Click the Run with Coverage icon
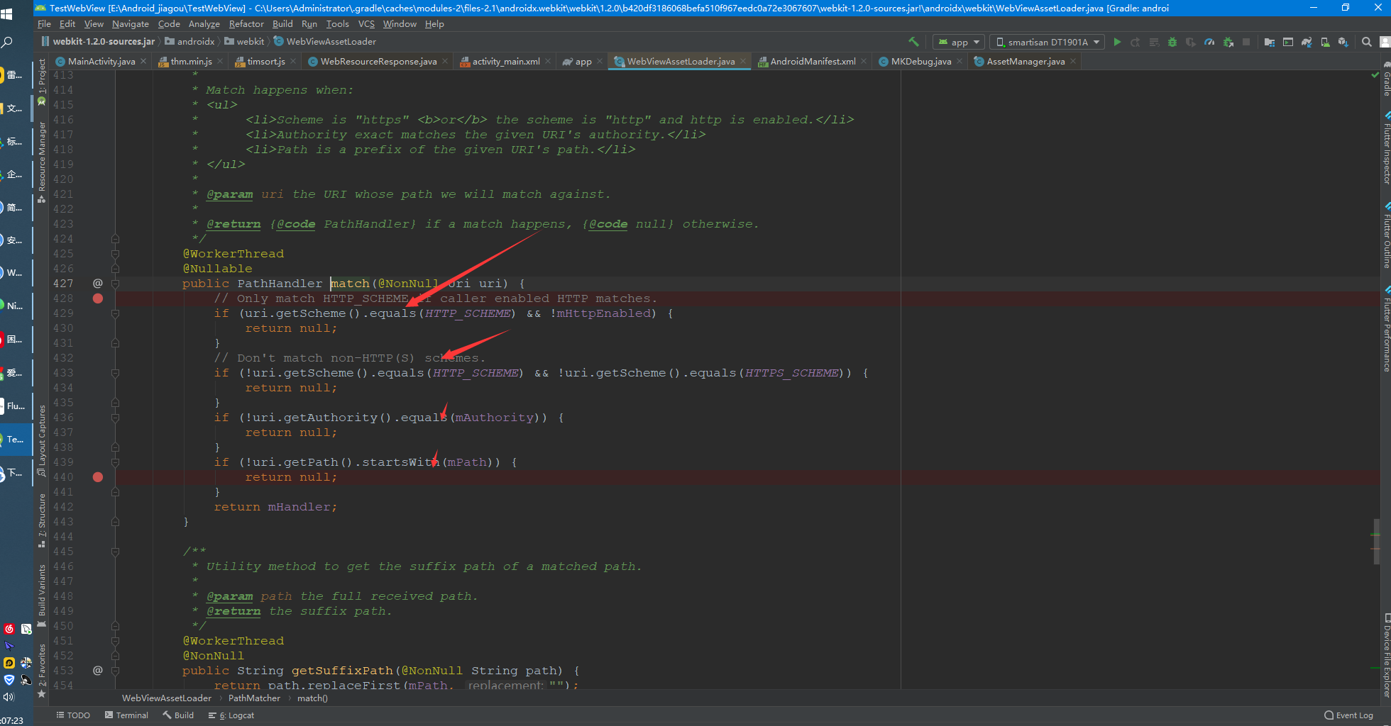The height and width of the screenshot is (726, 1391). tap(1191, 42)
